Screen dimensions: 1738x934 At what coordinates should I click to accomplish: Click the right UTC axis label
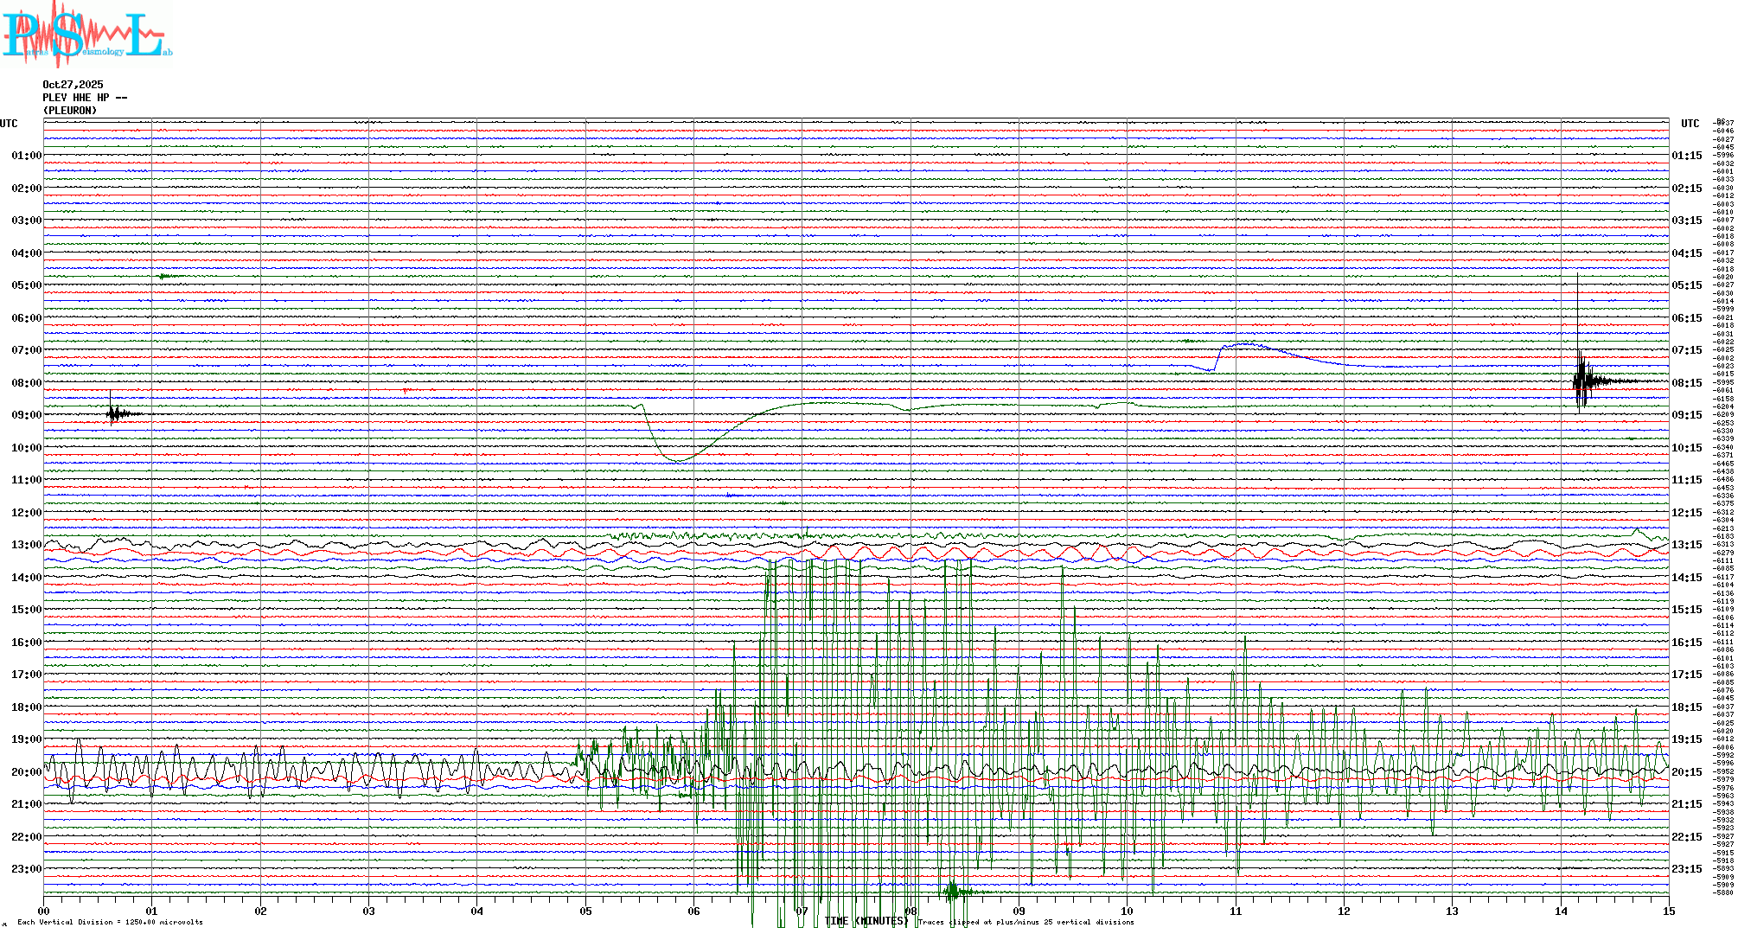[1690, 124]
